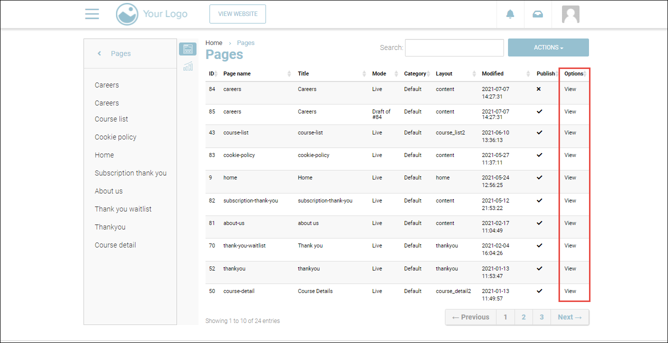Click the VIEW WEBSITE button

237,14
